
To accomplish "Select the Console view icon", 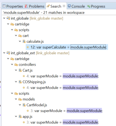I will [69, 6].
